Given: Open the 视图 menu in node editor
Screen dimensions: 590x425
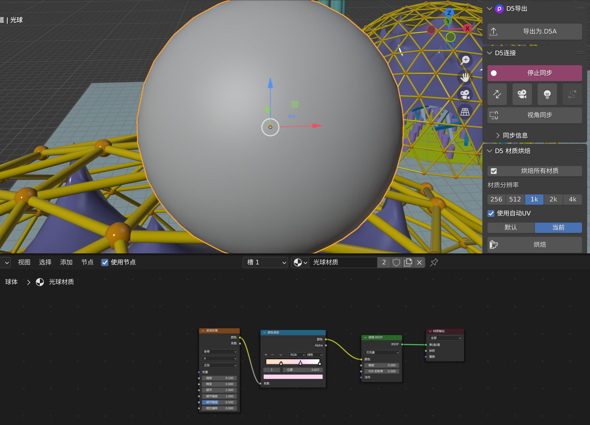Looking at the screenshot, I should coord(24,262).
